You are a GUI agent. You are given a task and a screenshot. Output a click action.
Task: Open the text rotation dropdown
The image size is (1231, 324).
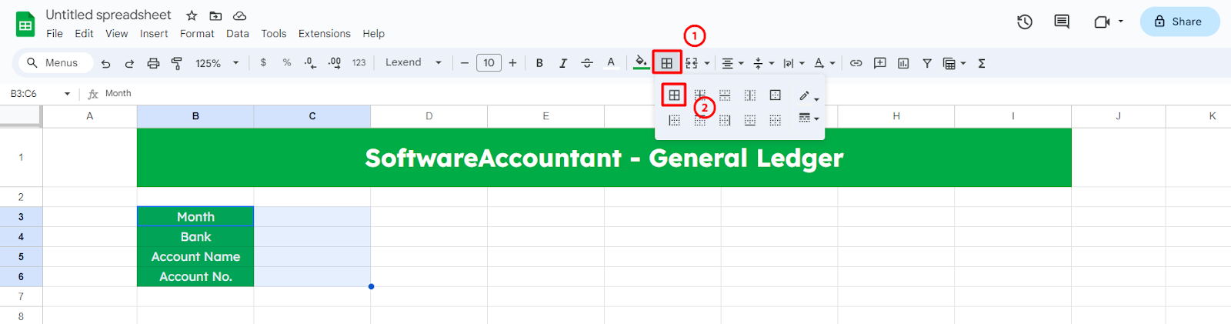tap(824, 63)
